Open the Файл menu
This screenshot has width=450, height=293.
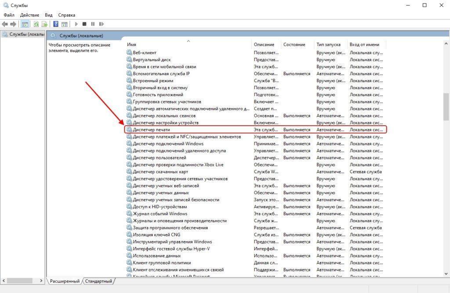pyautogui.click(x=9, y=15)
